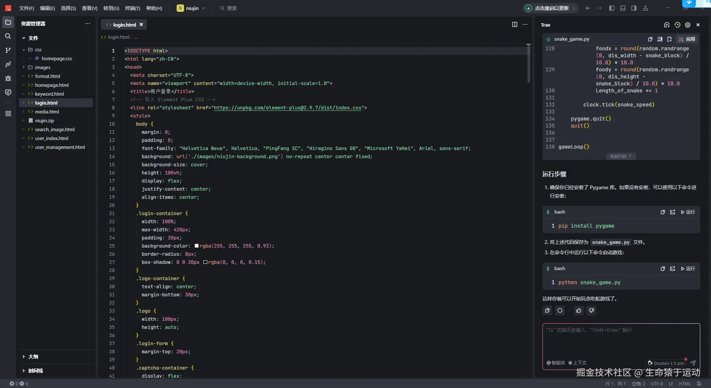
Task: Collapse code with 收起代码 button
Action: (x=621, y=156)
